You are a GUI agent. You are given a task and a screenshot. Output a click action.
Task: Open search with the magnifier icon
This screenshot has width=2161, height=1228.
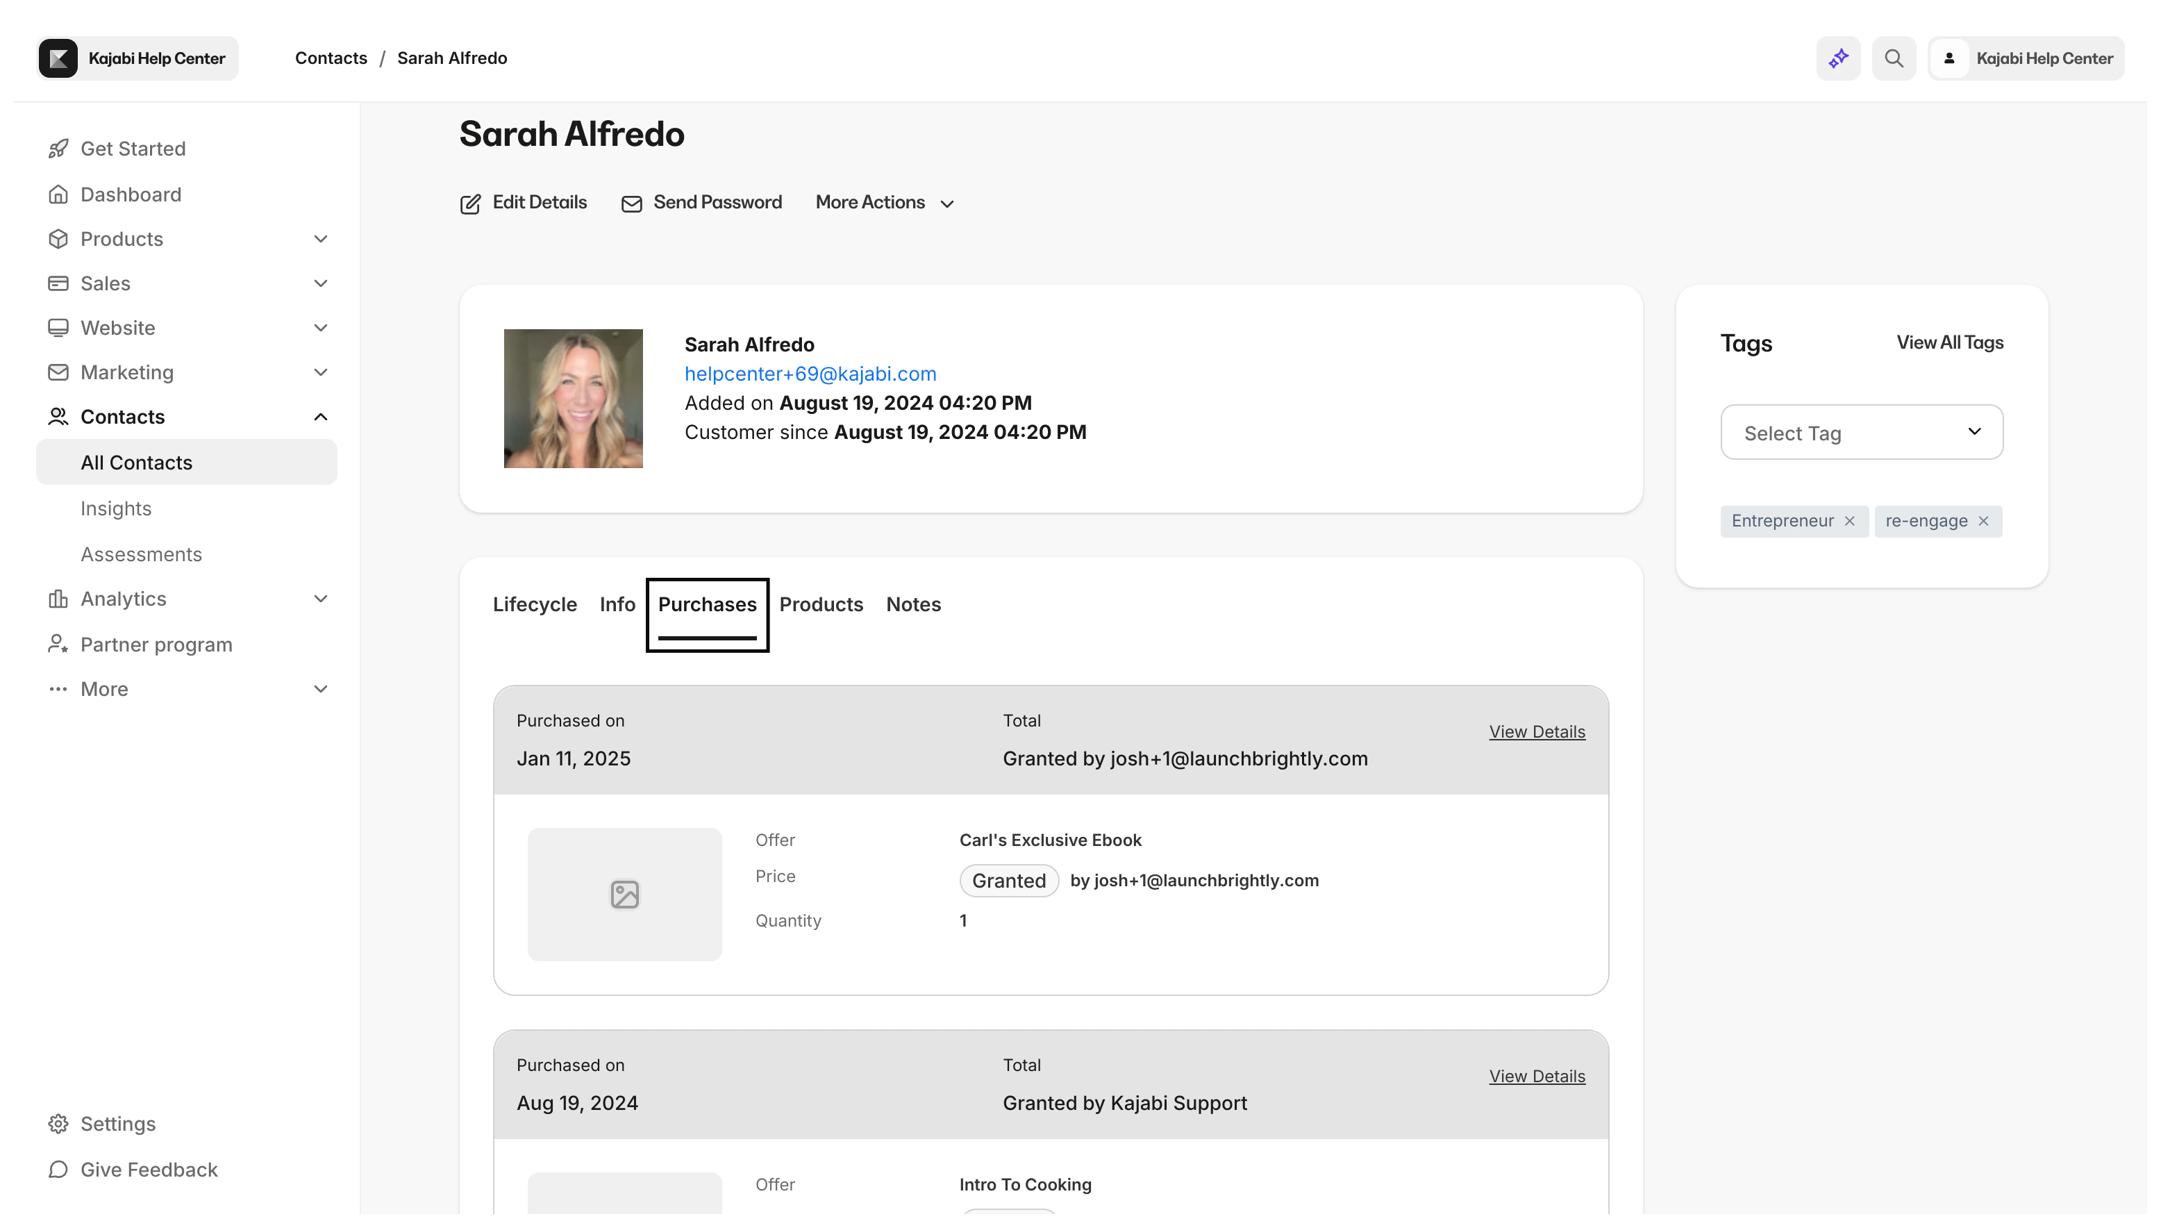1894,58
